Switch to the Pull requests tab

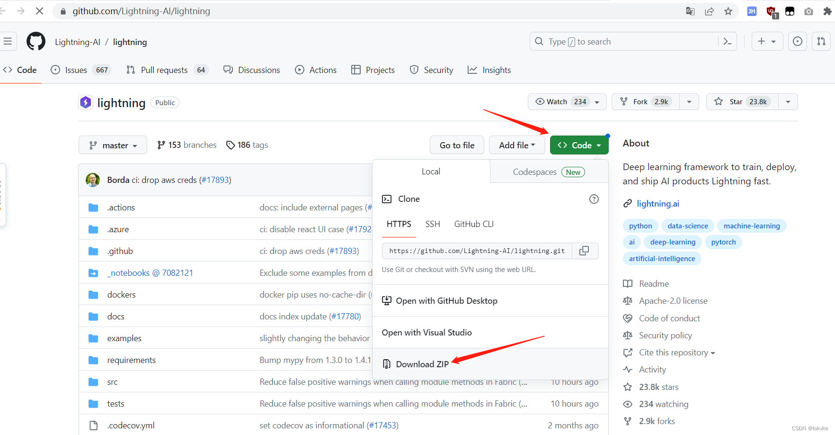click(168, 70)
